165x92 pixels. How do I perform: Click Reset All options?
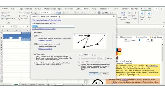click(x=133, y=19)
